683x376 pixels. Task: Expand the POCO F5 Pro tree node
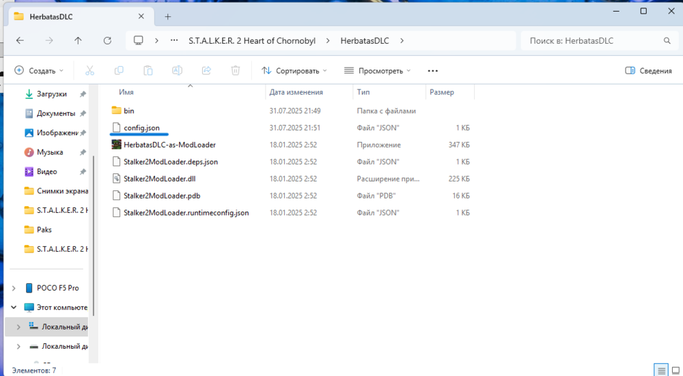pyautogui.click(x=14, y=288)
